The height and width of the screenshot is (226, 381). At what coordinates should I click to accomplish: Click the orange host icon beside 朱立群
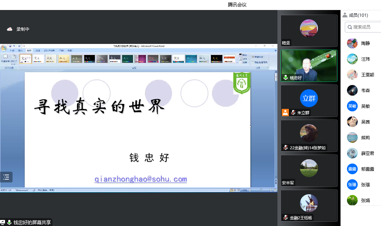click(285, 112)
